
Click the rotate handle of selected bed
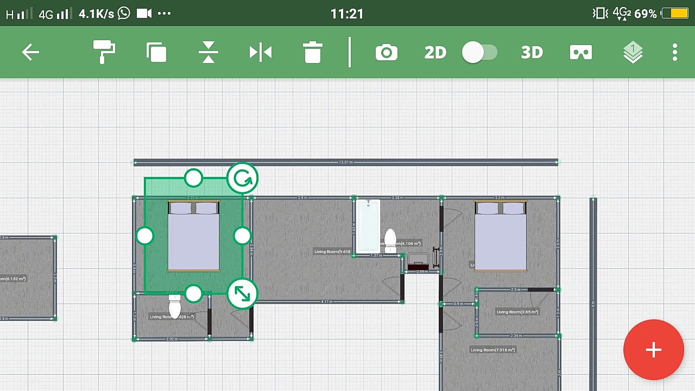243,178
